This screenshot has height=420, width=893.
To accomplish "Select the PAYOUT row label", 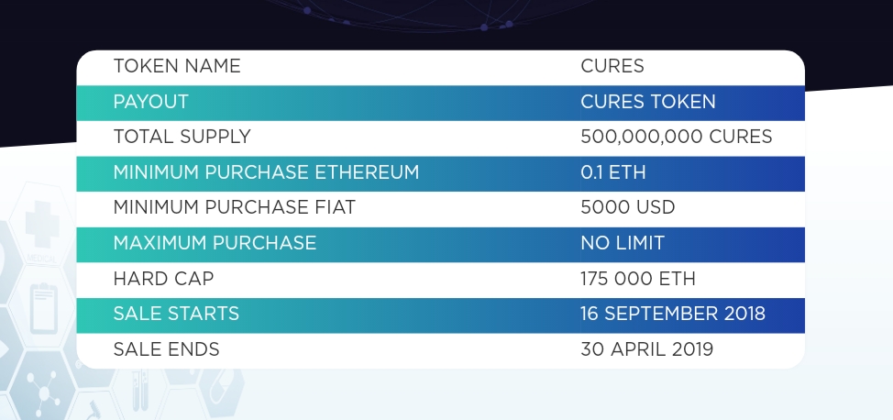I will 150,102.
